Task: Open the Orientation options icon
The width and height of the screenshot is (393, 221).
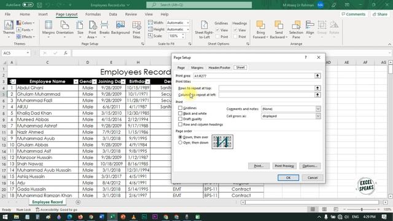Action: click(64, 25)
